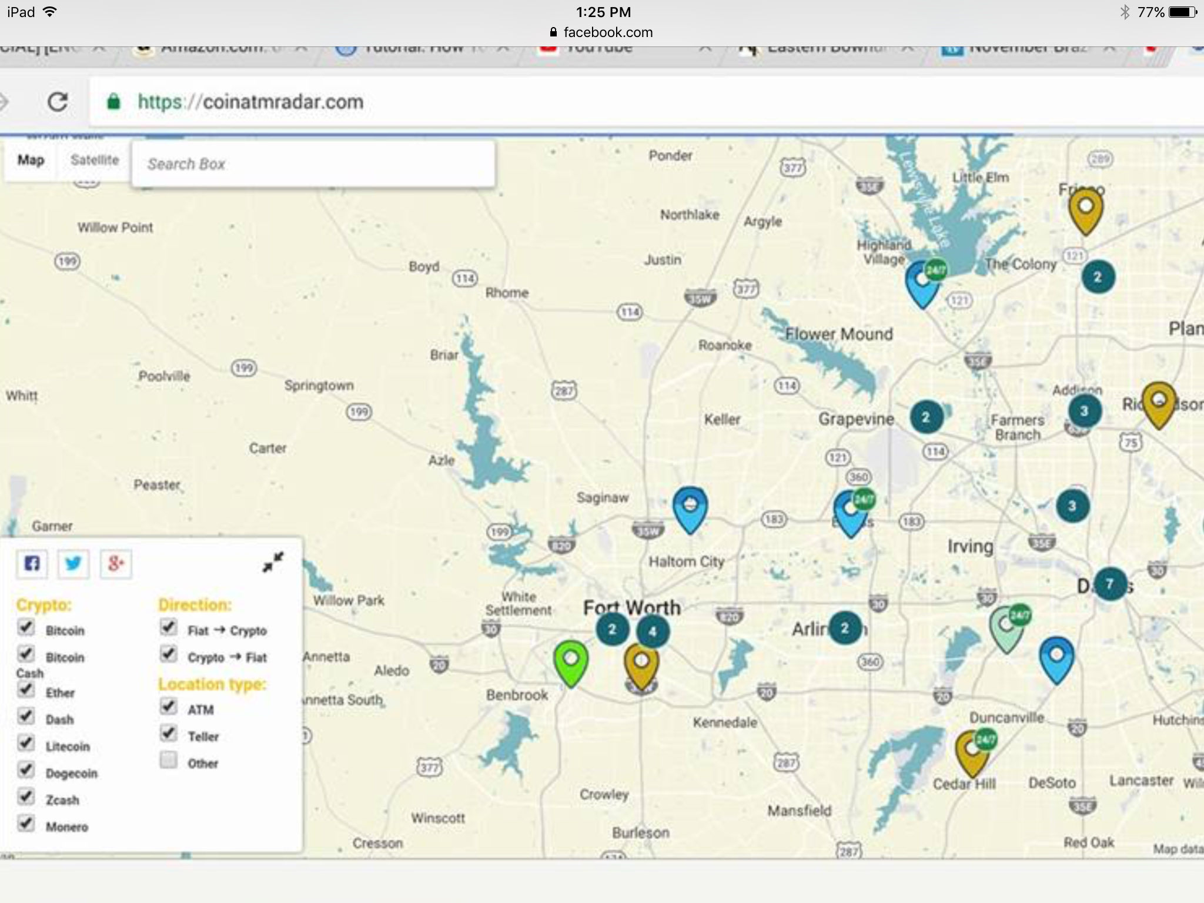Uncheck the Dogecoin checkbox
This screenshot has width=1204, height=903.
[26, 770]
